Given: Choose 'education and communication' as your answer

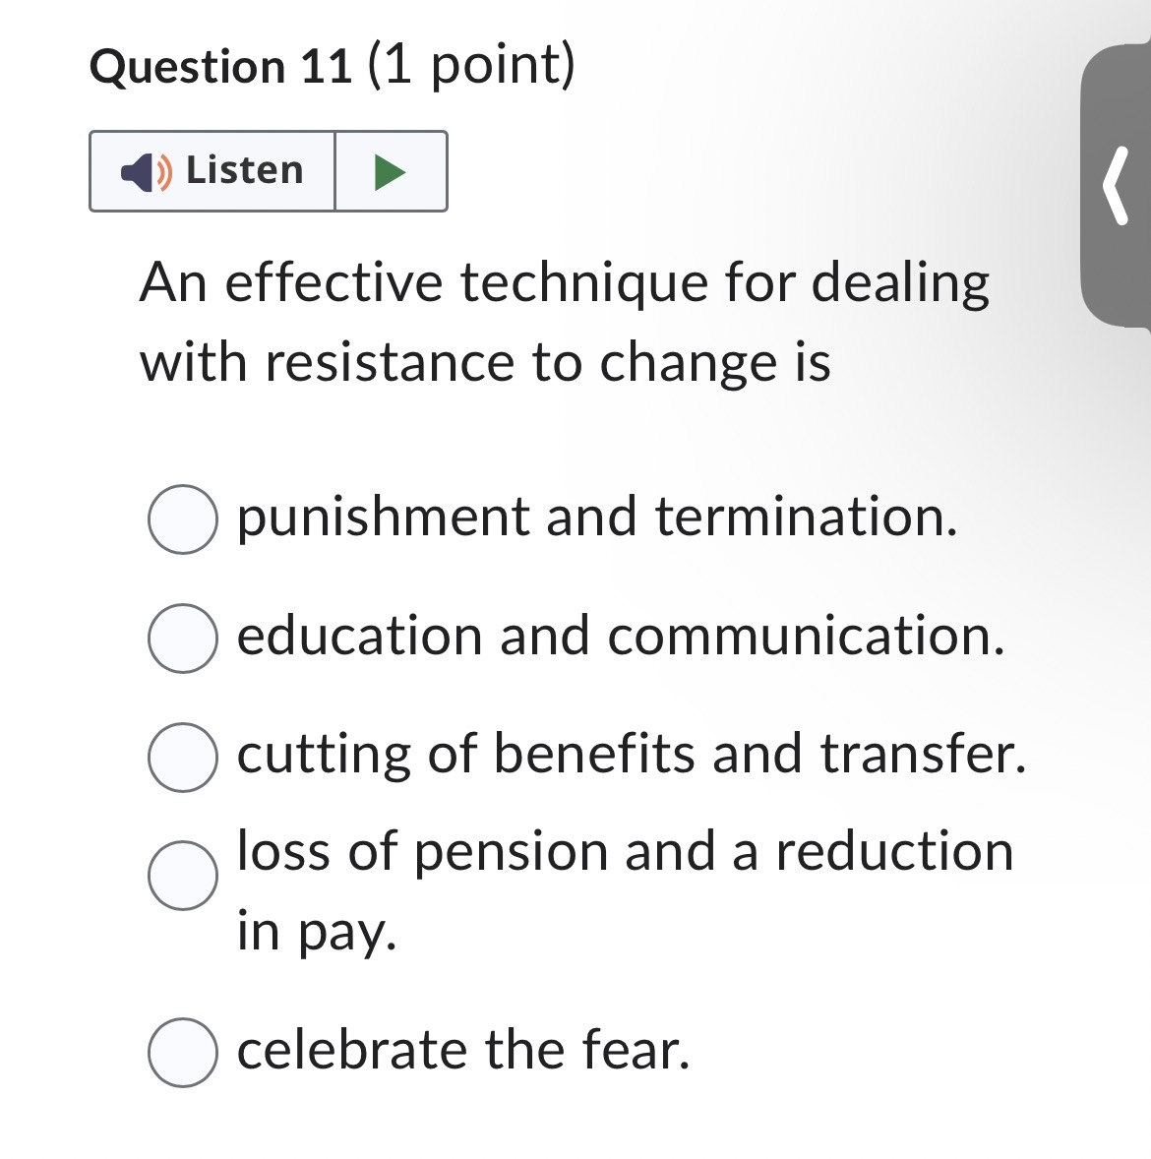Looking at the screenshot, I should click(181, 639).
